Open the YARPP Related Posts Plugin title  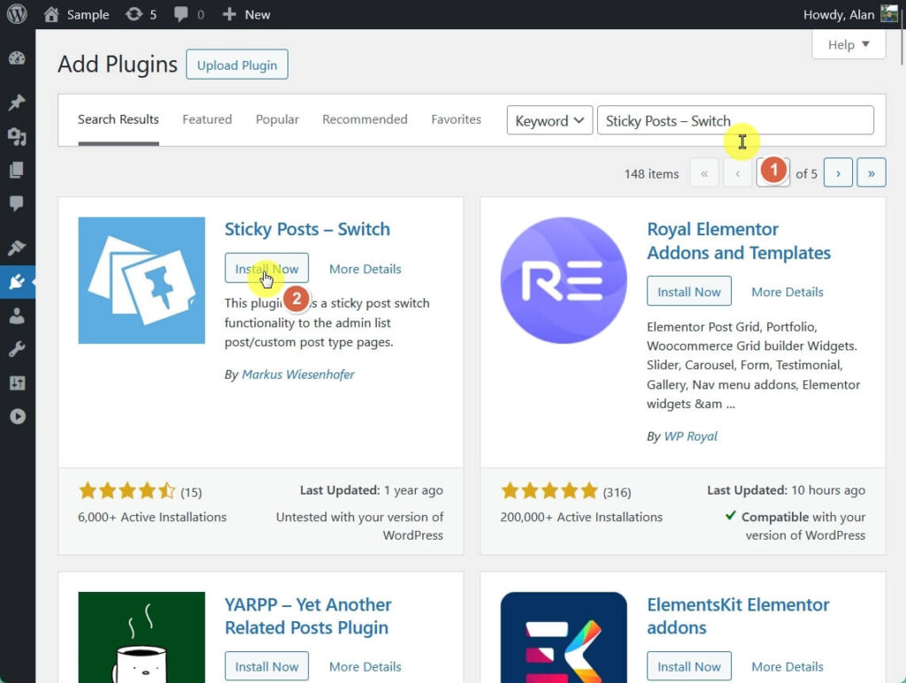point(308,616)
